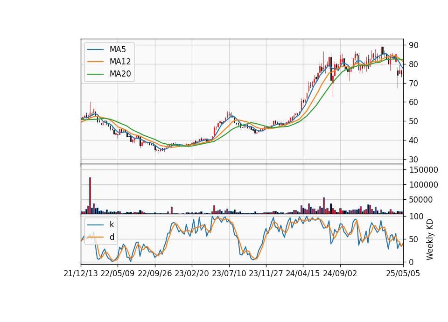
Task: Click the volume axis value 150000
Action: 424,170
